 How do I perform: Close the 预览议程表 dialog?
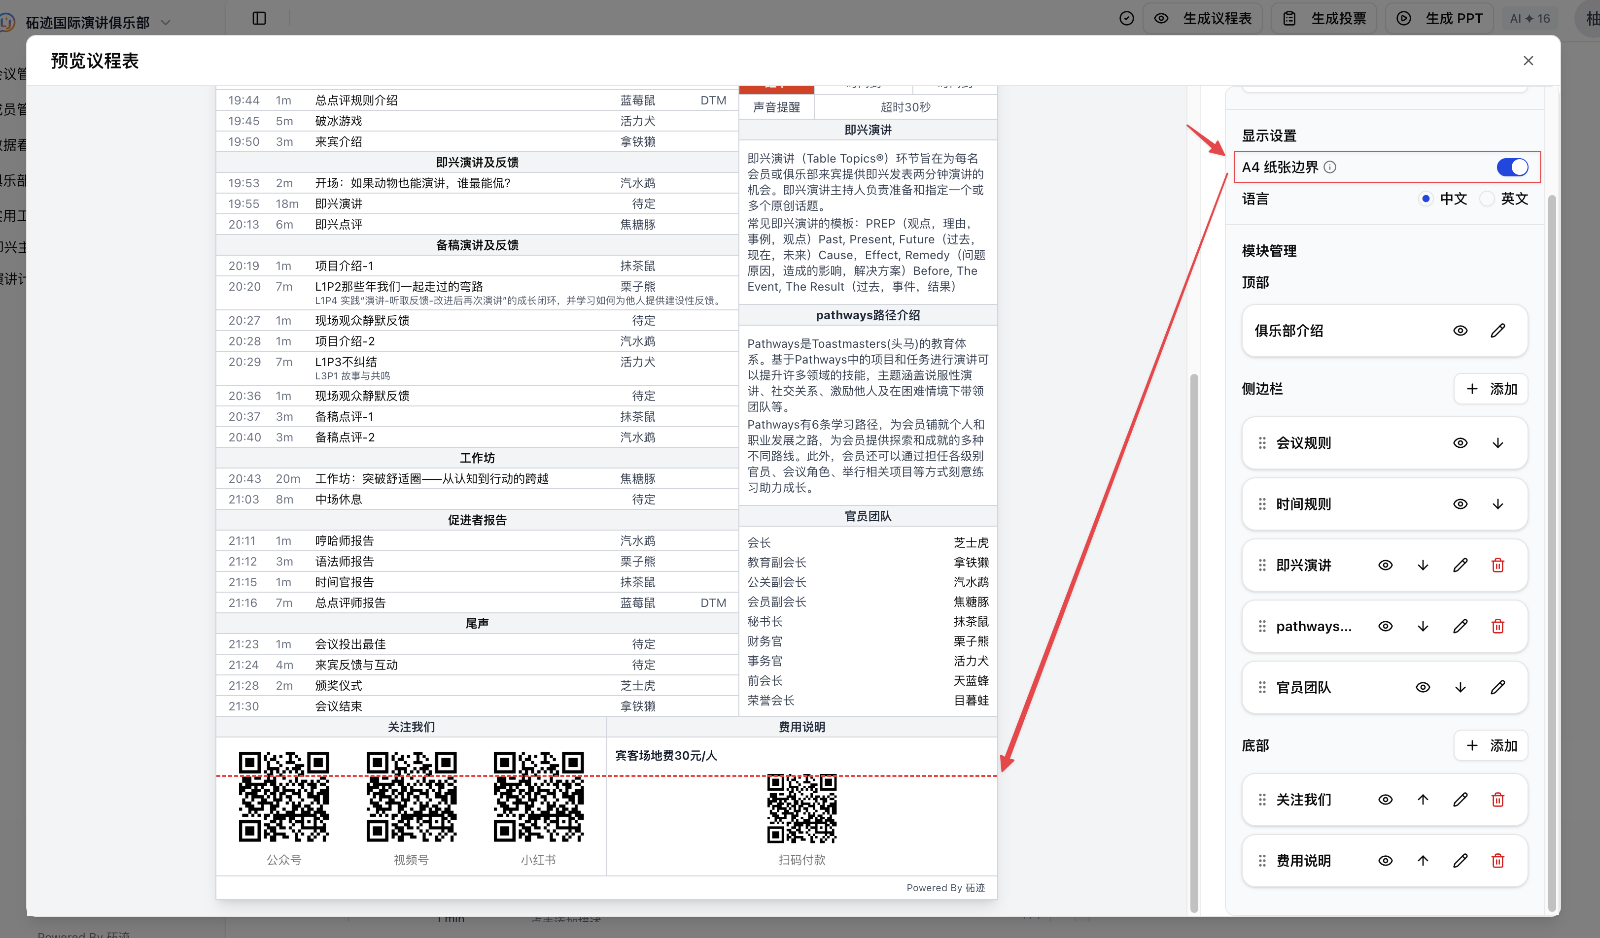(1528, 60)
